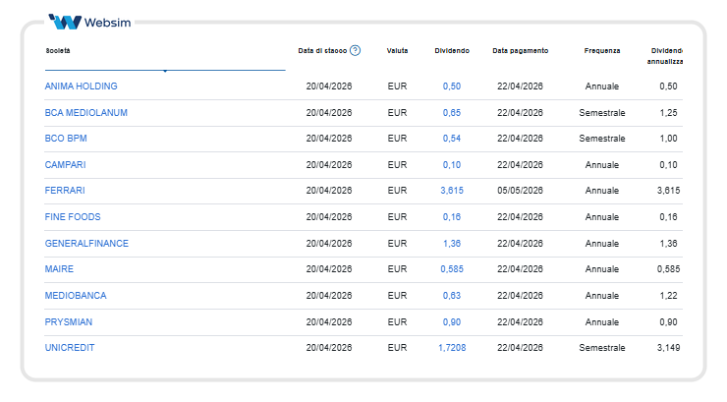Click UNICREDIT dividend value 1,7208
The height and width of the screenshot is (402, 727).
click(x=452, y=347)
